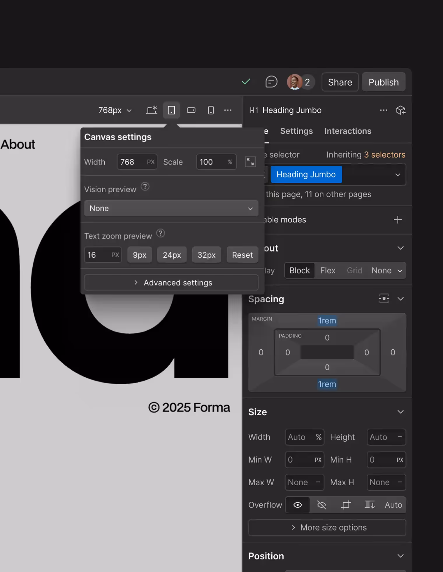Switch to the Interactions tab
The width and height of the screenshot is (443, 572).
click(x=348, y=131)
